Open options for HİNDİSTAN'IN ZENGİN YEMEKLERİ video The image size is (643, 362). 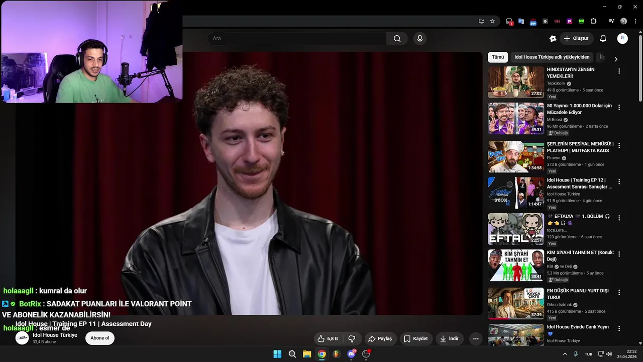pyautogui.click(x=619, y=71)
